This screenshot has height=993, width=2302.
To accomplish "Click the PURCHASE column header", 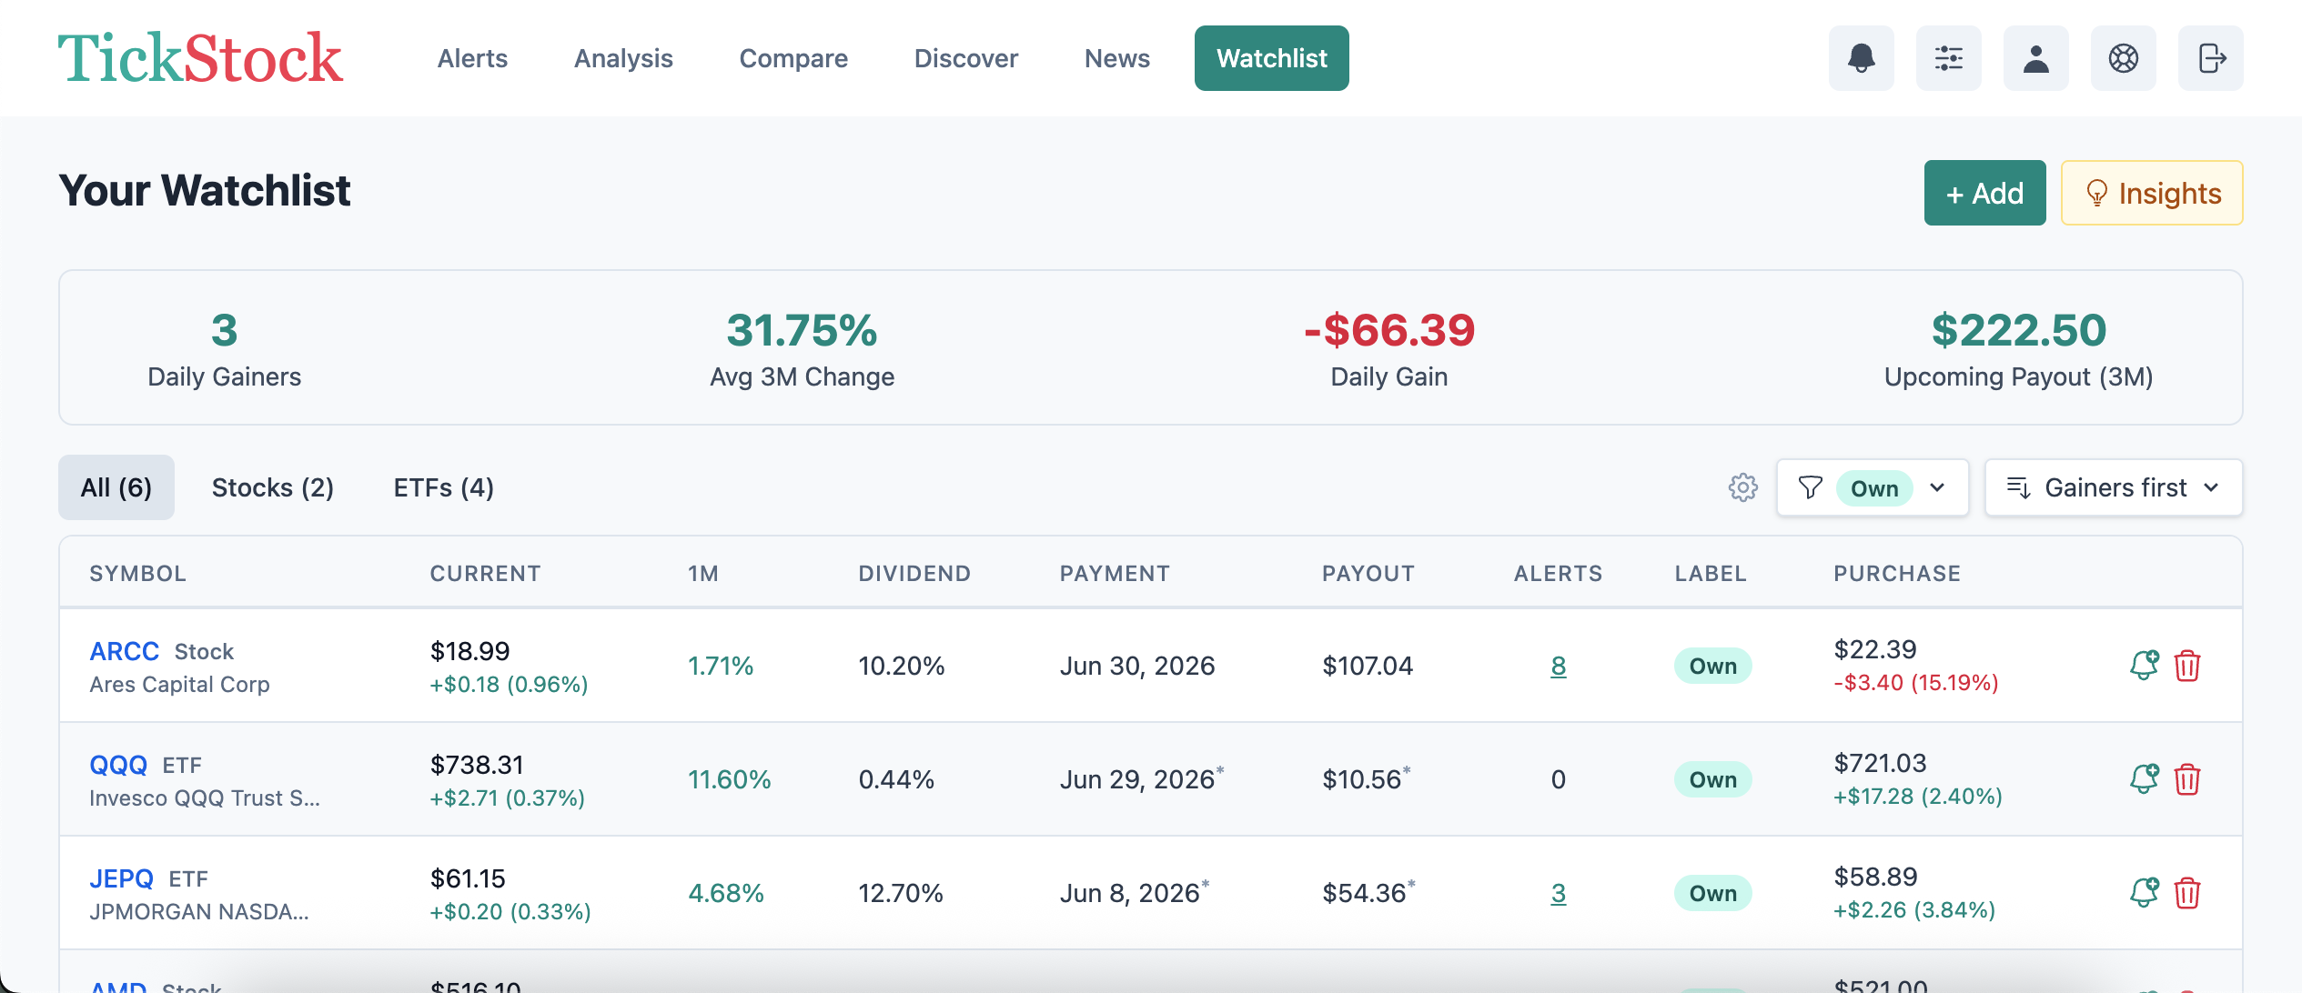I will (1897, 574).
